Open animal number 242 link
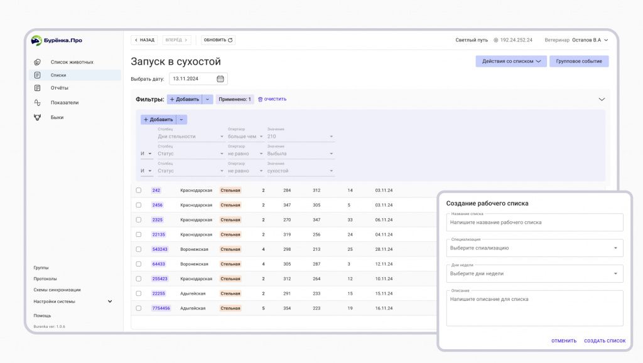 point(156,191)
